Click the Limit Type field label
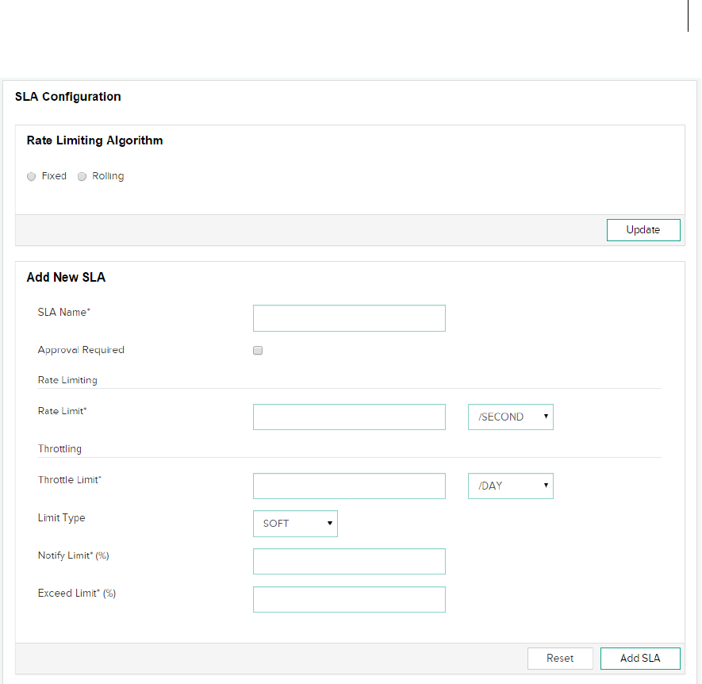The image size is (702, 684). click(x=61, y=518)
